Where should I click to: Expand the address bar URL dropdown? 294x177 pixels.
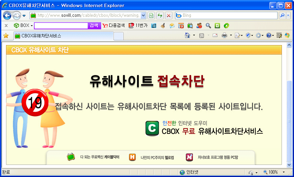pyautogui.click(x=143, y=15)
